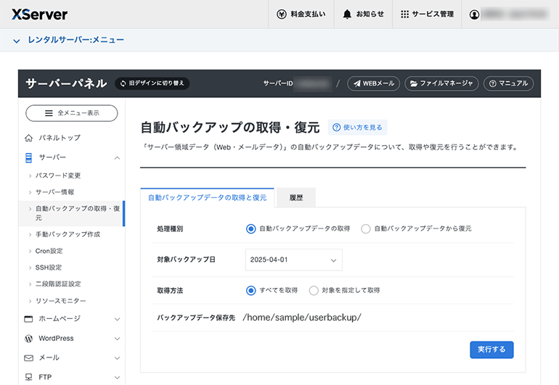Screen dimensions: 559x385
Task: Open Cron設定 in the sidebar
Action: point(49,251)
